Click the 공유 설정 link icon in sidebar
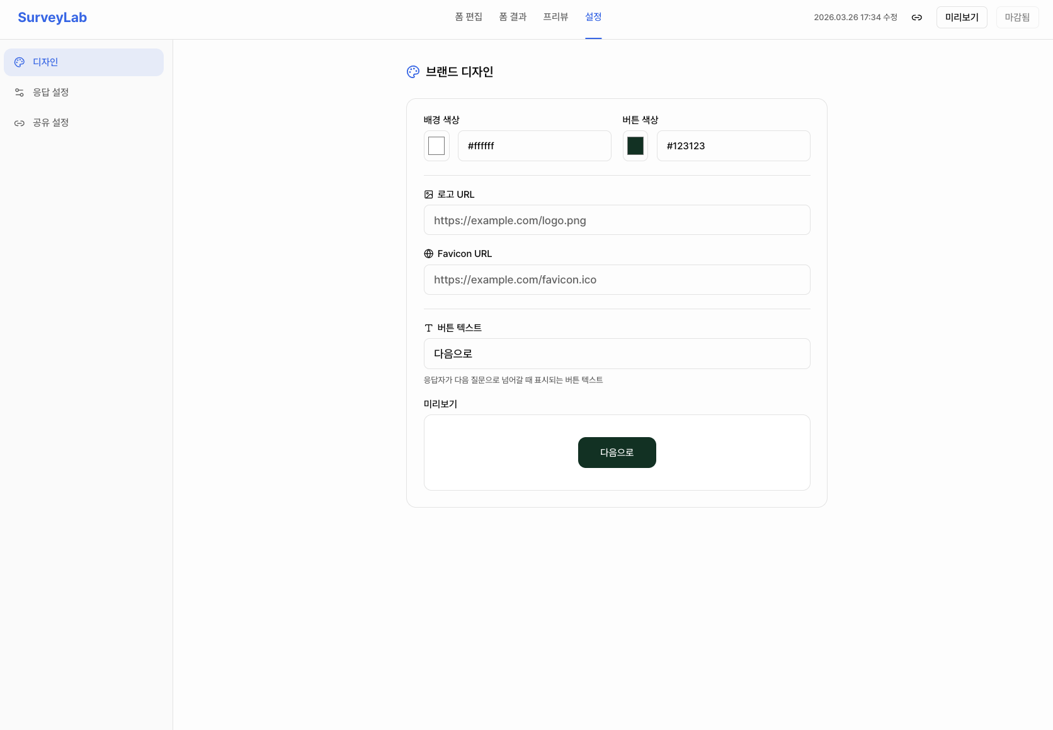Viewport: 1053px width, 730px height. click(20, 123)
